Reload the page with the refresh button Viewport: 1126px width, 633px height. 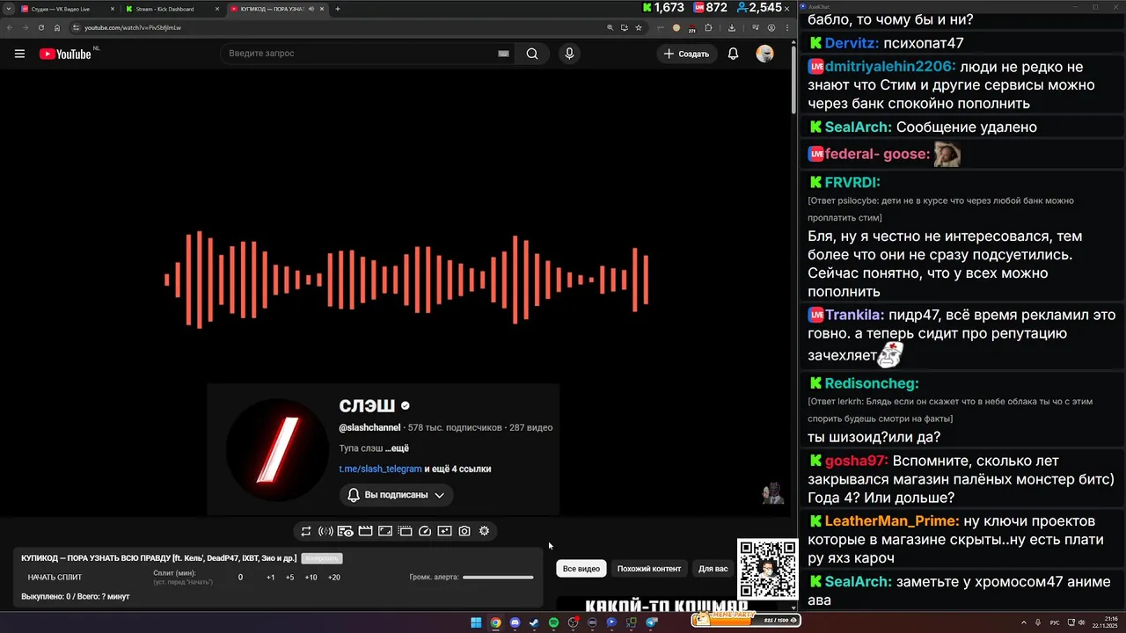coord(41,27)
